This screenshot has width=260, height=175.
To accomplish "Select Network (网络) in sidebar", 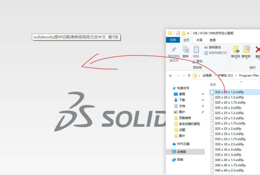I will (x=180, y=160).
